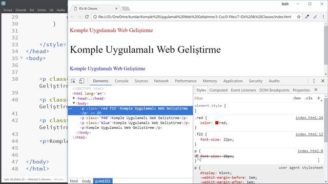Follow index.html:12 source link
328x184 pixels.
(x=309, y=134)
